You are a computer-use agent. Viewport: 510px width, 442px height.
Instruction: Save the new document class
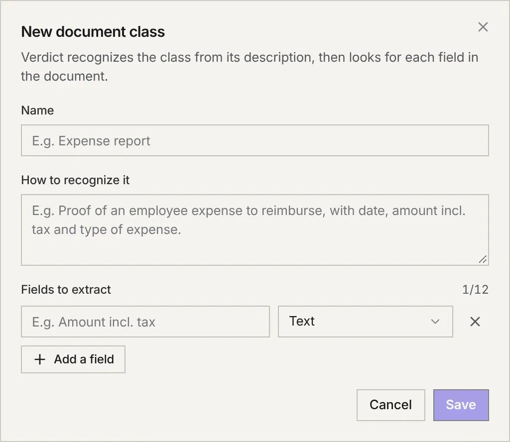point(461,405)
